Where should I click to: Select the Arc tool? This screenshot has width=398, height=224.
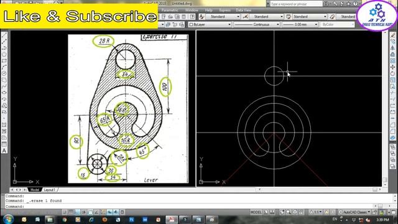pyautogui.click(x=4, y=67)
